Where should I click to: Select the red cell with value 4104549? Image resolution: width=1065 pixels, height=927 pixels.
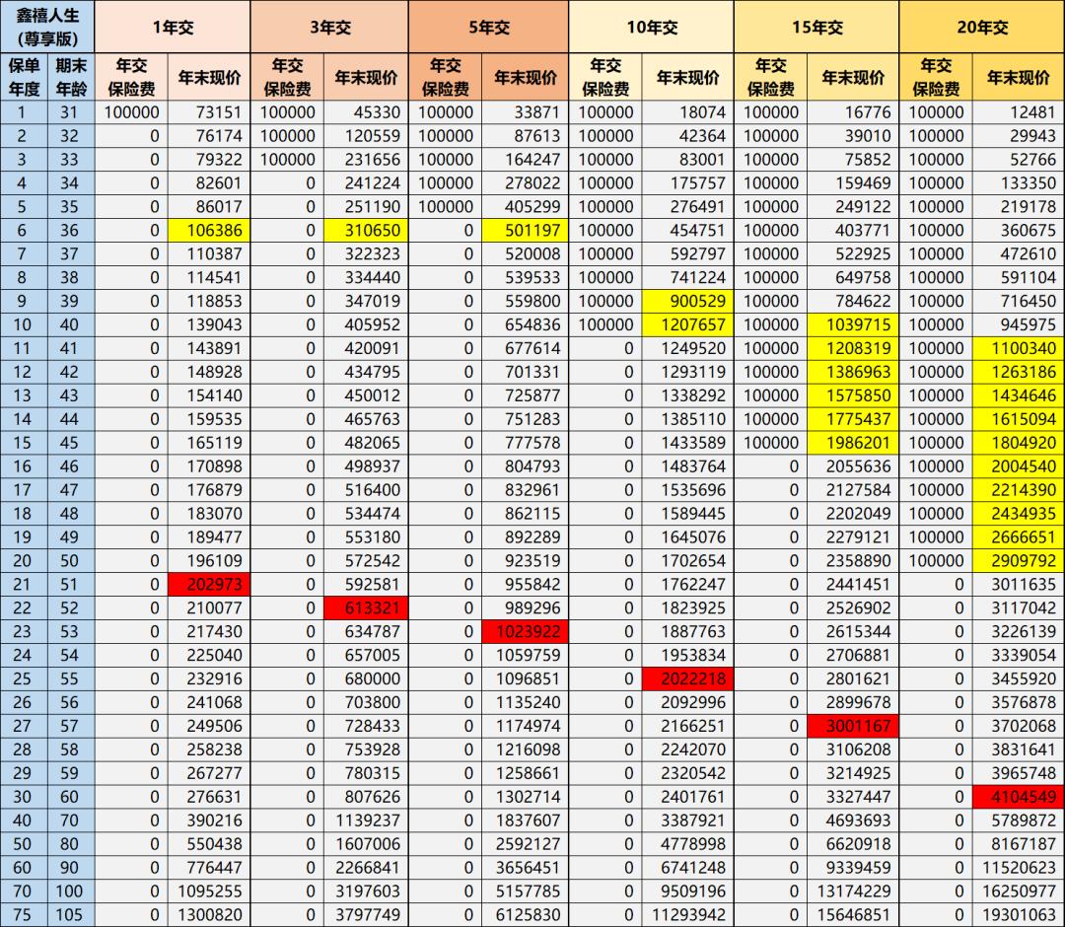[1018, 797]
